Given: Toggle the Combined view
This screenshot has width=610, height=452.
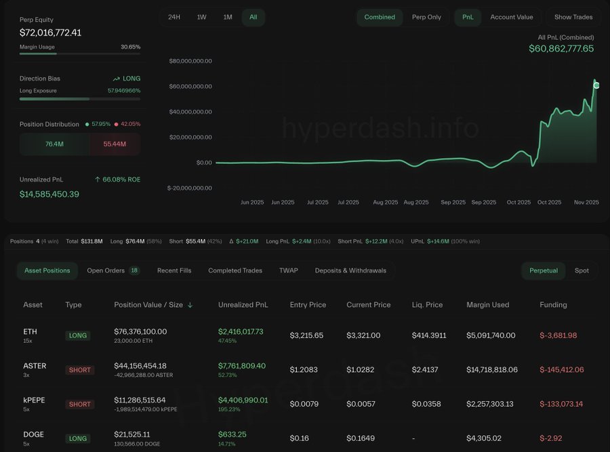Looking at the screenshot, I should (380, 18).
